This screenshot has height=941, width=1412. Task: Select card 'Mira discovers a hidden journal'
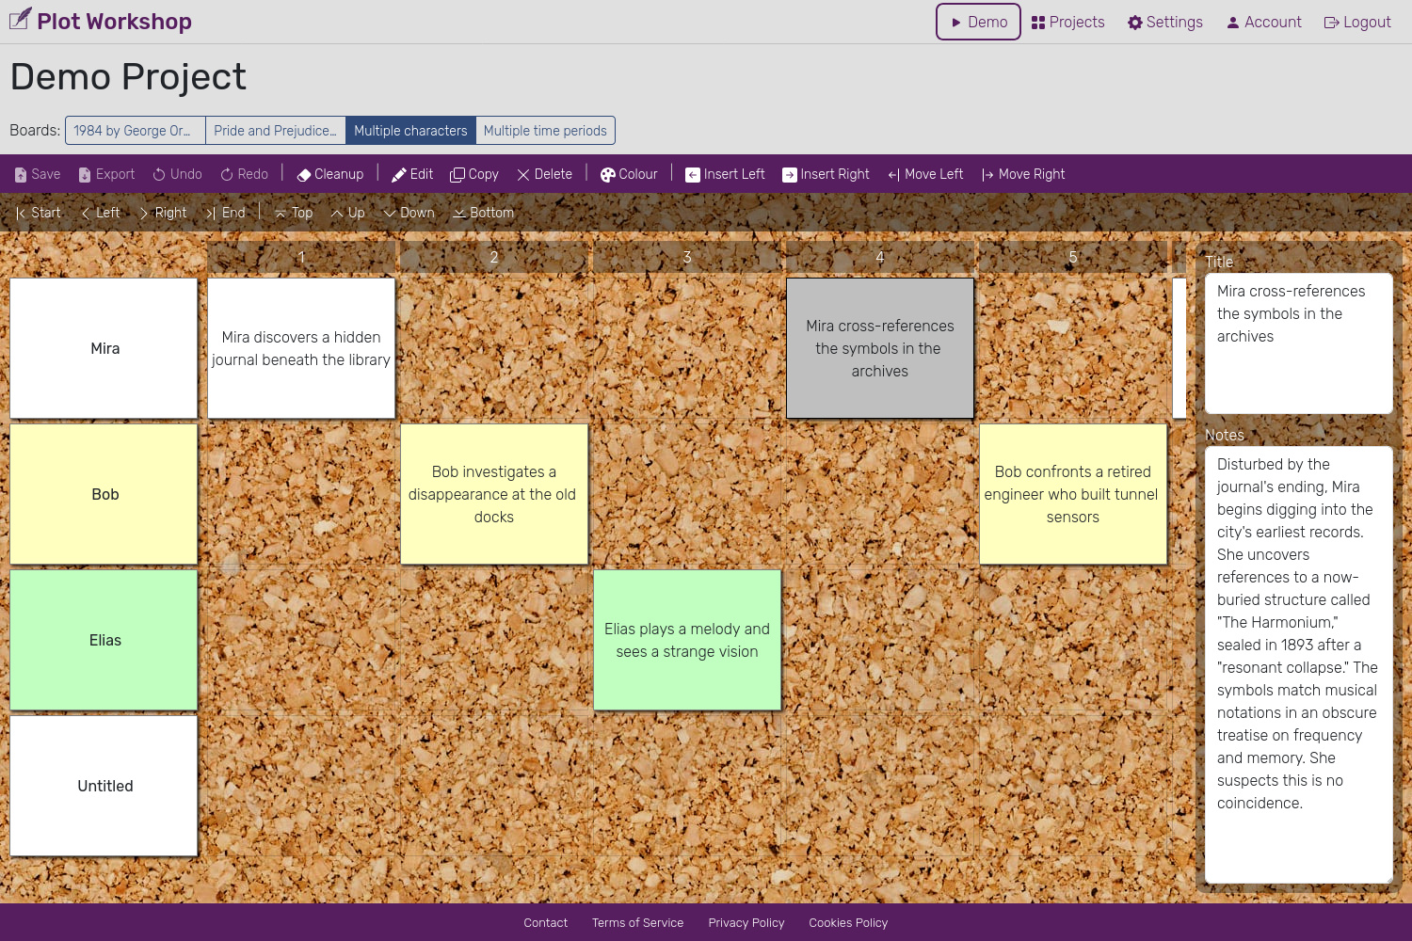(x=301, y=348)
